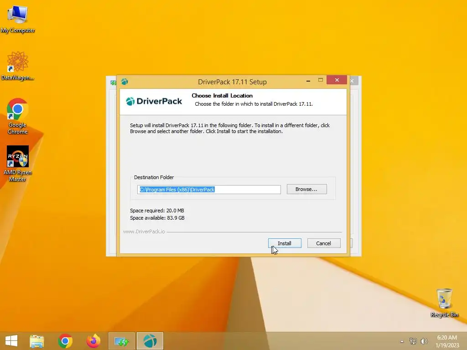Viewport: 467px width, 350px height.
Task: Click the background window's title icon
Action: click(113, 82)
